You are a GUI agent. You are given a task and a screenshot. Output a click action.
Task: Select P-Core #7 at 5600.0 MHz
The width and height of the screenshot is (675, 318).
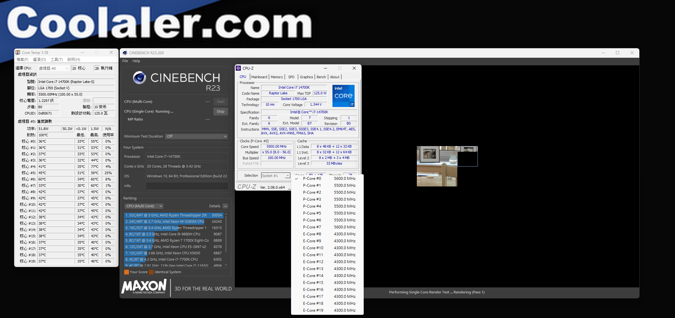coord(327,227)
